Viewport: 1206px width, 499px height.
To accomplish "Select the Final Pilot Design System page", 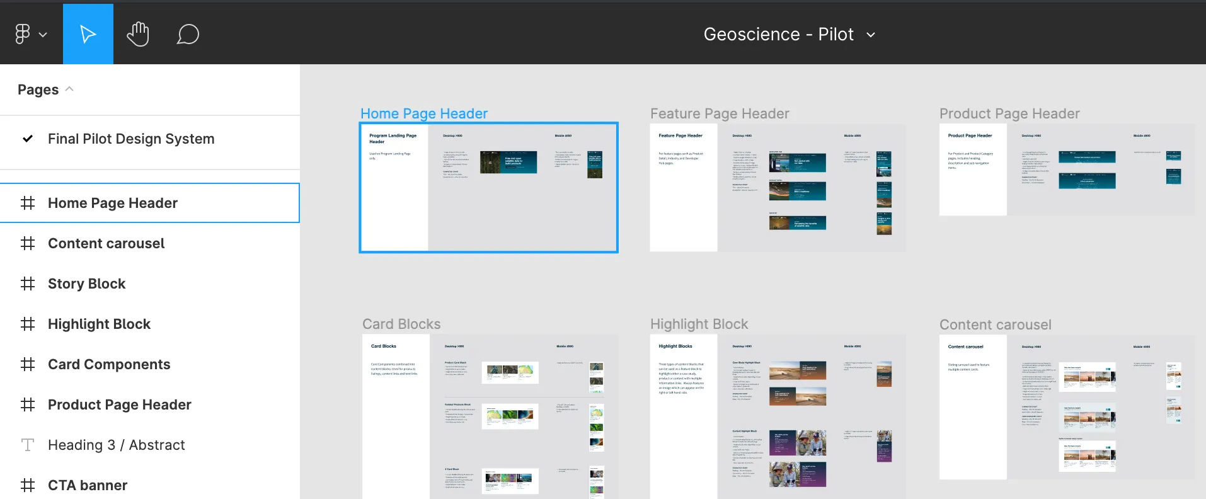I will (x=131, y=139).
